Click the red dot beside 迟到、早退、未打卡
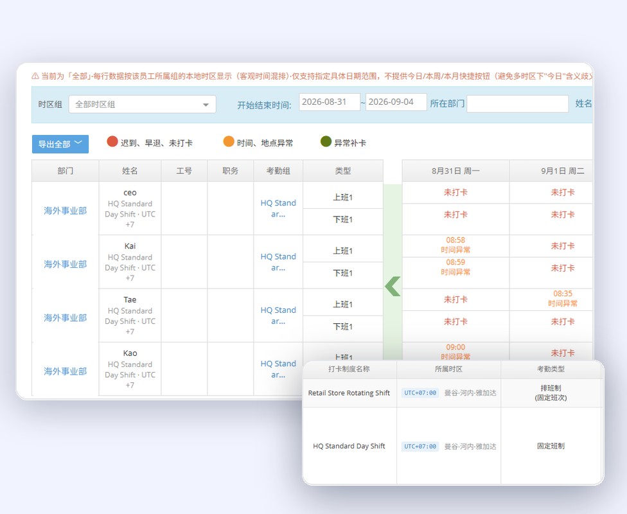The width and height of the screenshot is (627, 514). click(x=112, y=141)
